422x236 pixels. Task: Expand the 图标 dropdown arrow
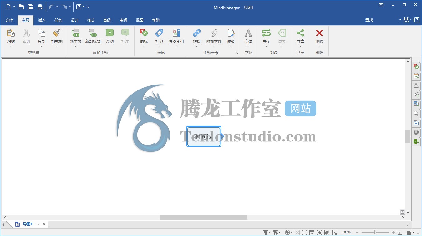[x=144, y=46]
